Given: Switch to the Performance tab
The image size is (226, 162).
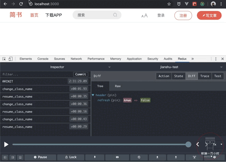Looking at the screenshot, I should click(x=96, y=59).
